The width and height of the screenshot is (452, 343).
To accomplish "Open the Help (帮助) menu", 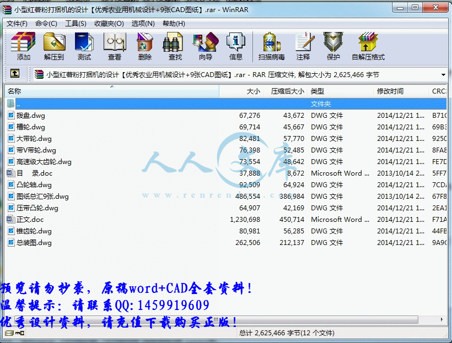I will click(174, 24).
